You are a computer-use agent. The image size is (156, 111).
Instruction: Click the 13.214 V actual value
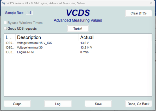(86, 47)
